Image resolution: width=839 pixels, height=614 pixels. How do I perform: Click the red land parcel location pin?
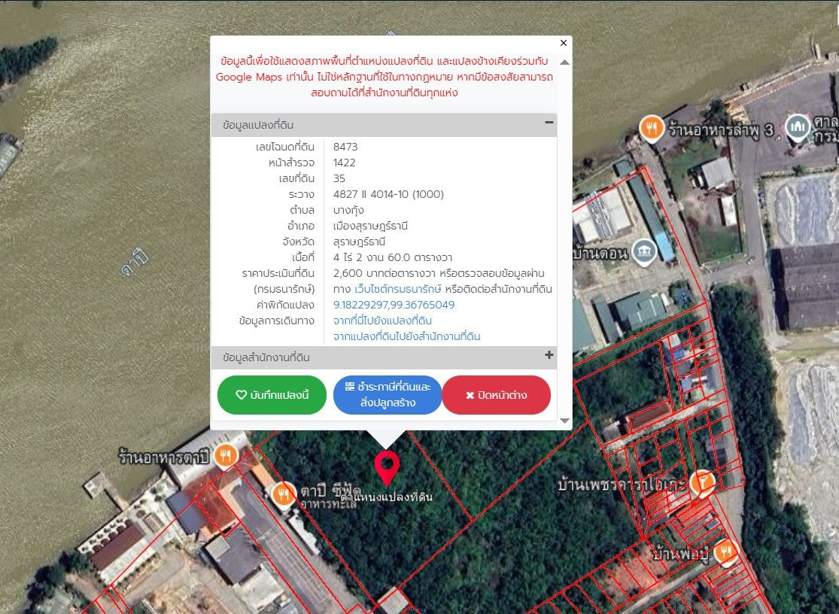pos(387,466)
